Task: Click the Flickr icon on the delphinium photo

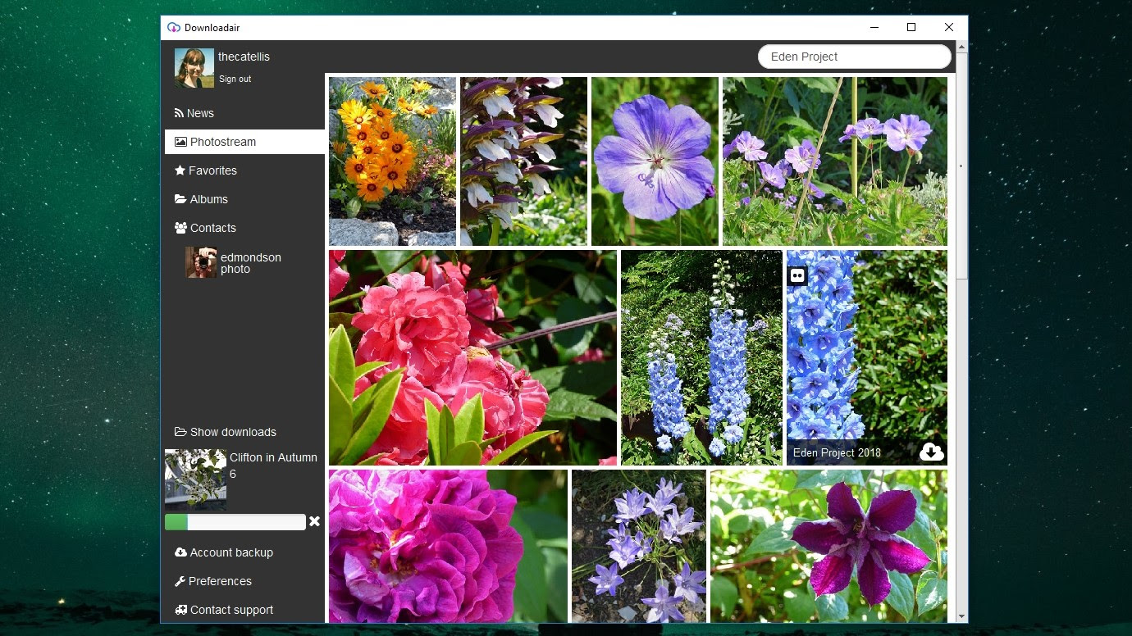Action: tap(797, 275)
